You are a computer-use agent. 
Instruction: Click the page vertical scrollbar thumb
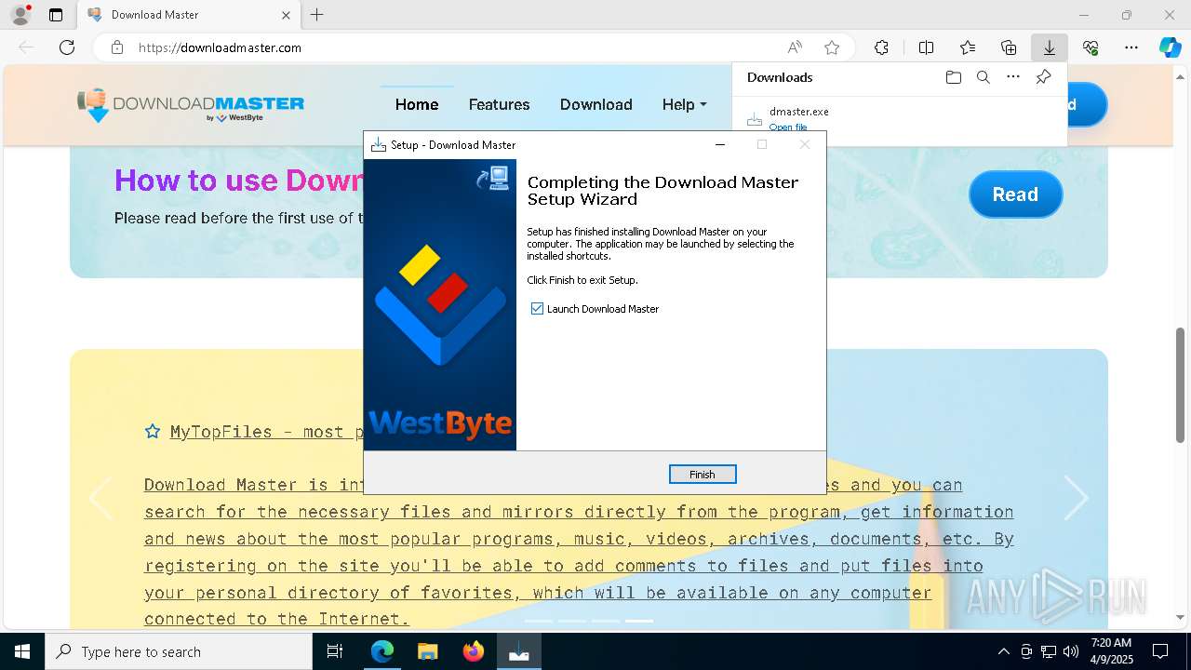[x=1181, y=384]
